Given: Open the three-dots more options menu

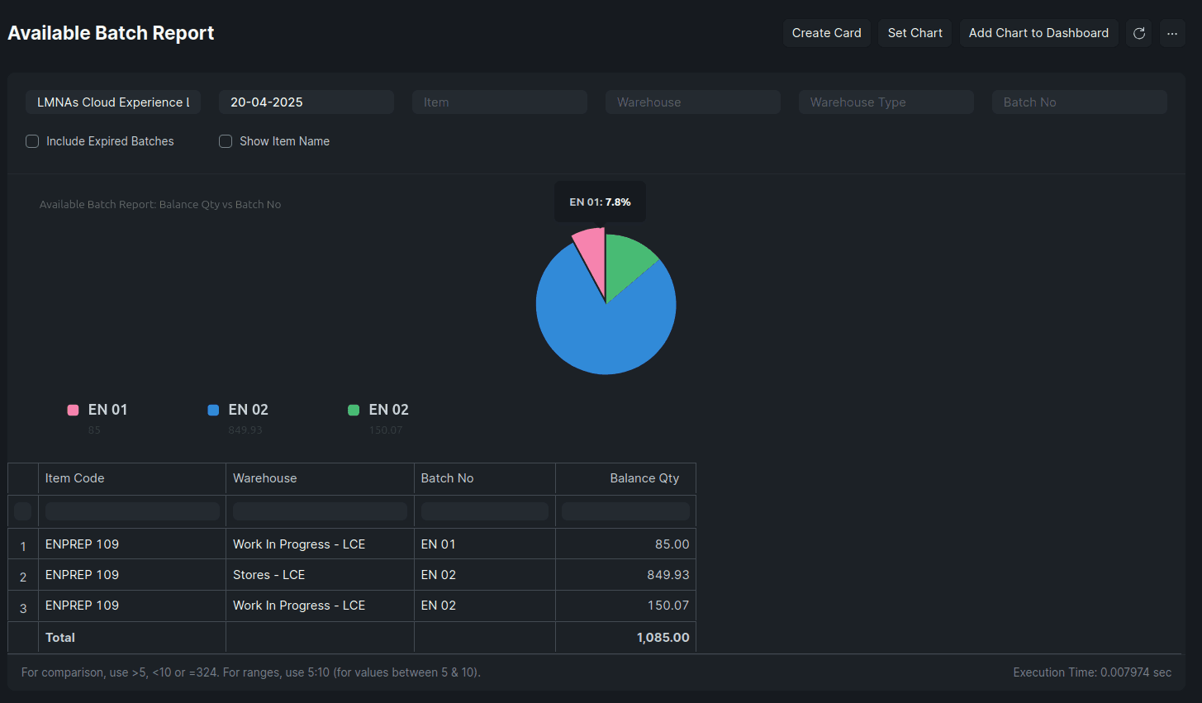Looking at the screenshot, I should point(1172,33).
